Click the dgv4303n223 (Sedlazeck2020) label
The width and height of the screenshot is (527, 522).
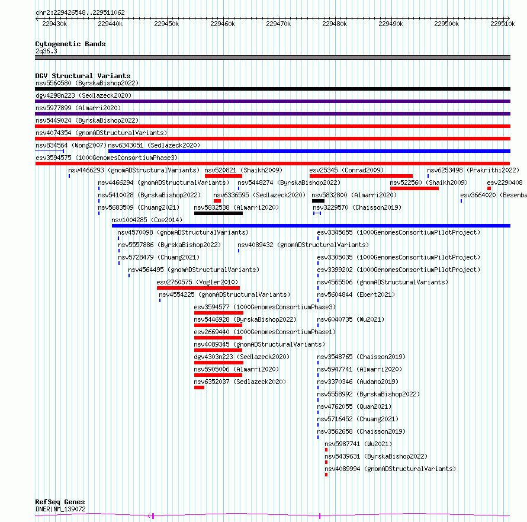242,357
